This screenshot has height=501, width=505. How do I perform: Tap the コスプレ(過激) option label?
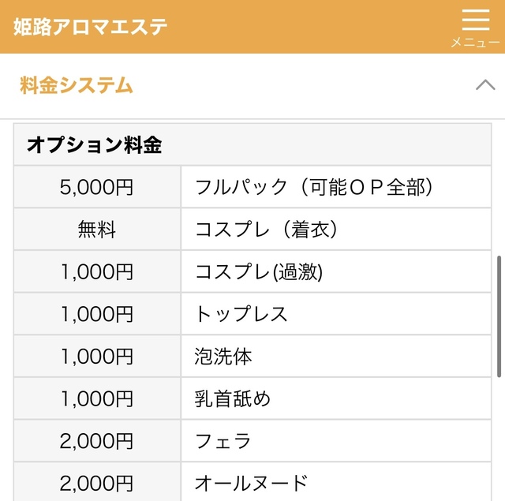pos(259,272)
